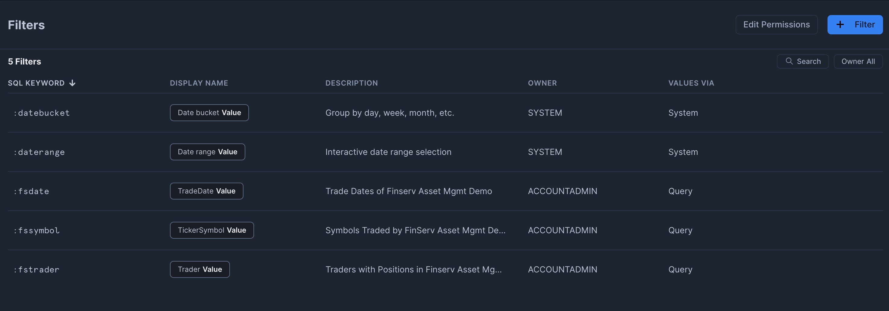This screenshot has height=311, width=889.
Task: Click the Trader Value badge
Action: pos(199,270)
